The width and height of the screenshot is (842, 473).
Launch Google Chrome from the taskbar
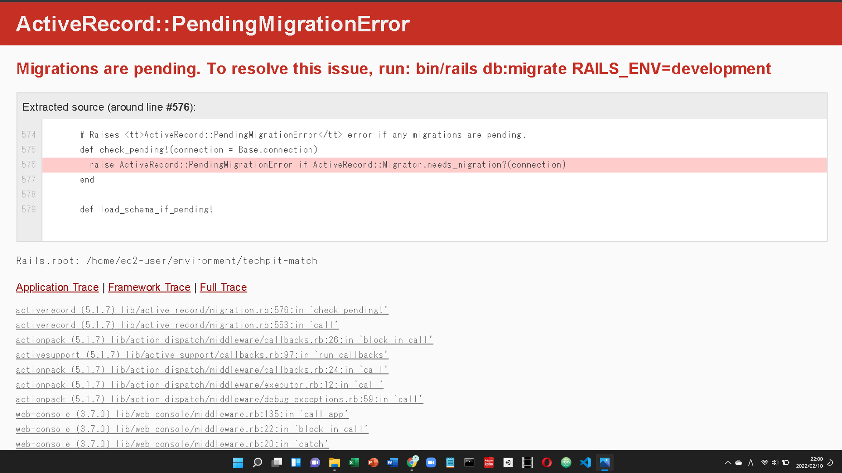[x=412, y=462]
